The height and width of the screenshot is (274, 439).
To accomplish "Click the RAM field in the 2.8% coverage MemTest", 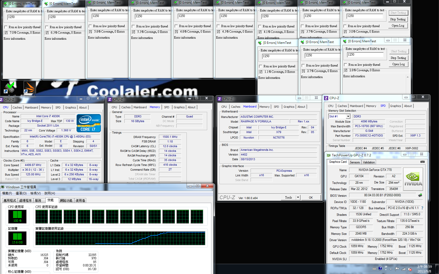I will coord(365,55).
